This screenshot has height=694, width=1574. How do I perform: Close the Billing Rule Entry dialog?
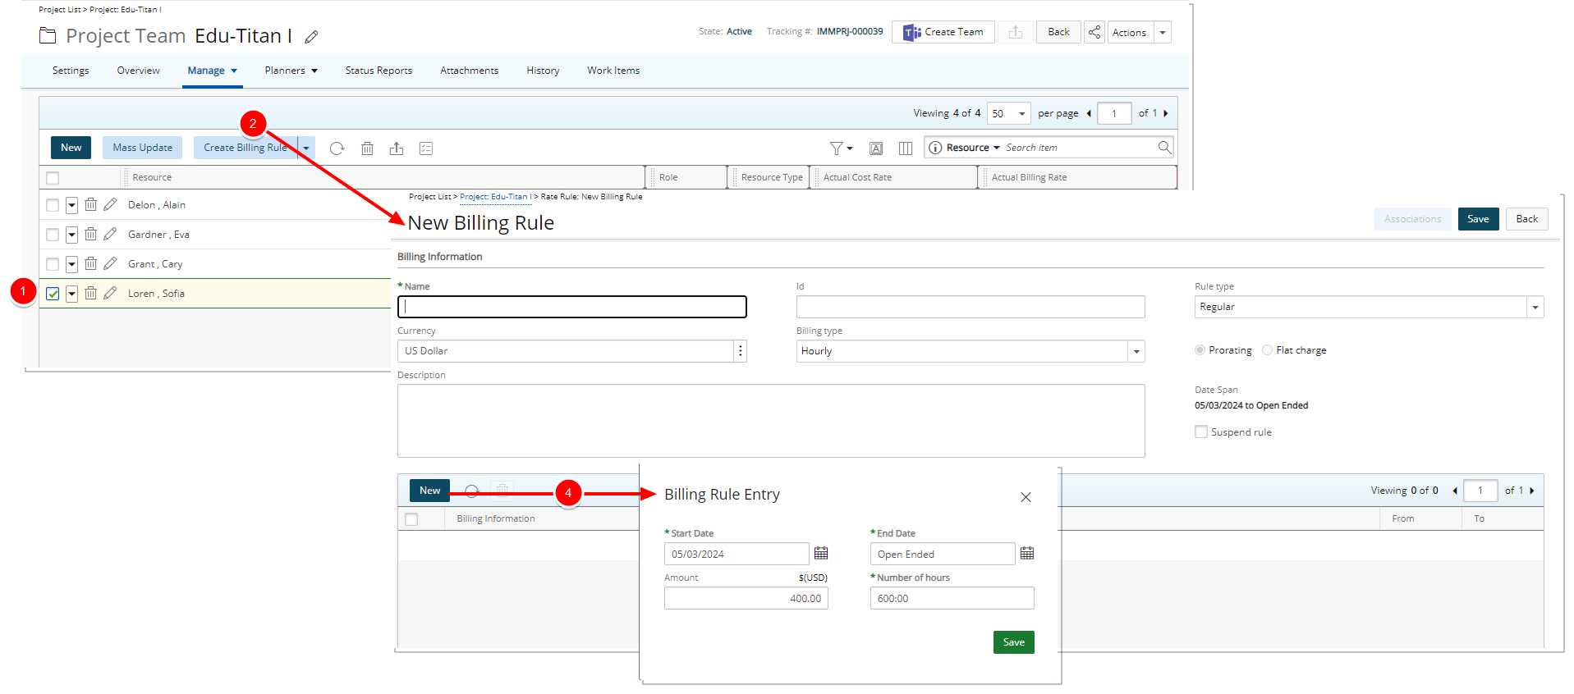pyautogui.click(x=1026, y=497)
